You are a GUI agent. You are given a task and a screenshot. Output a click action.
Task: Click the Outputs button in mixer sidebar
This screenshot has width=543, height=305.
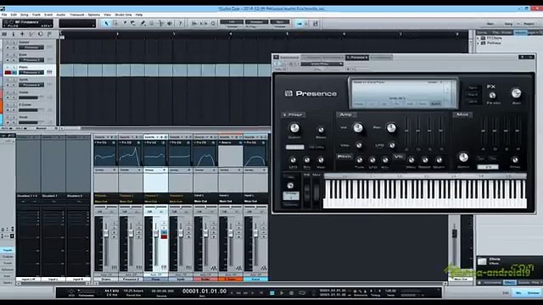[8, 257]
